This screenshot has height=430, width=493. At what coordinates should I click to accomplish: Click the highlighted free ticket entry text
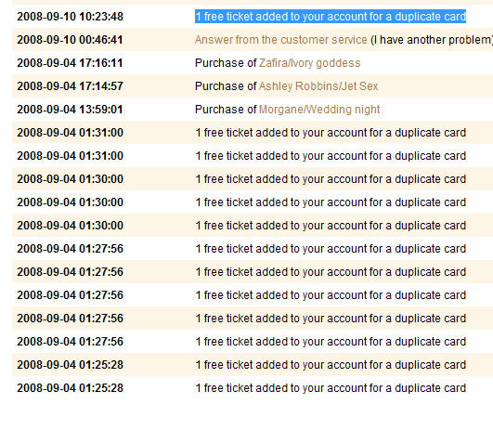point(331,17)
